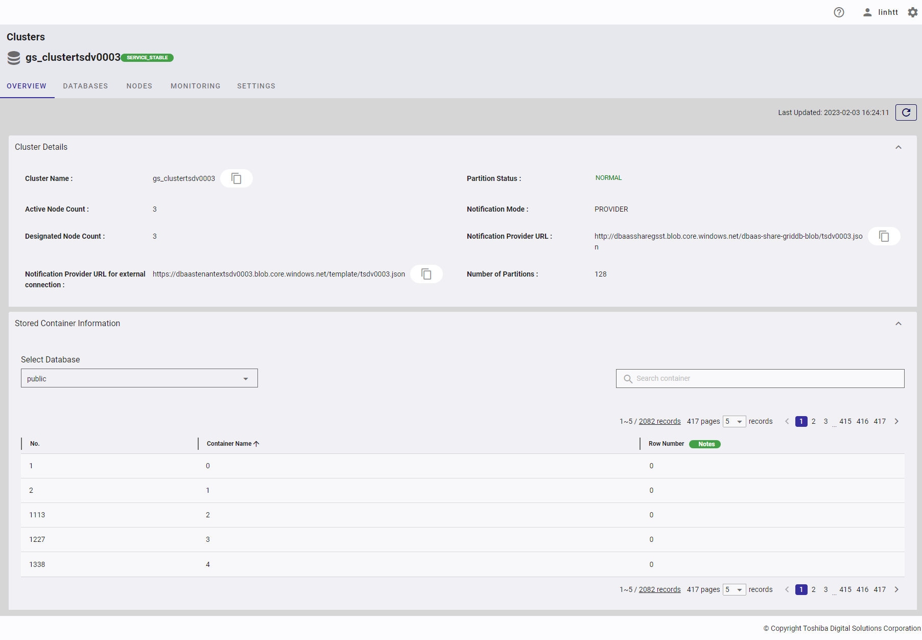Click the help question mark icon
Image resolution: width=922 pixels, height=640 pixels.
(839, 12)
